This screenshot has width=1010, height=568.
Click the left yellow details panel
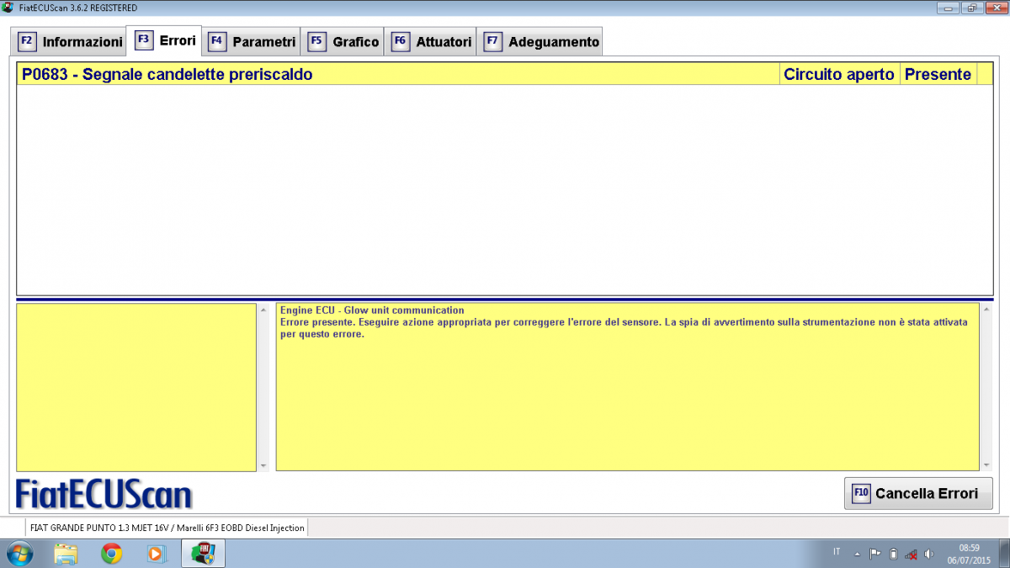tap(136, 387)
